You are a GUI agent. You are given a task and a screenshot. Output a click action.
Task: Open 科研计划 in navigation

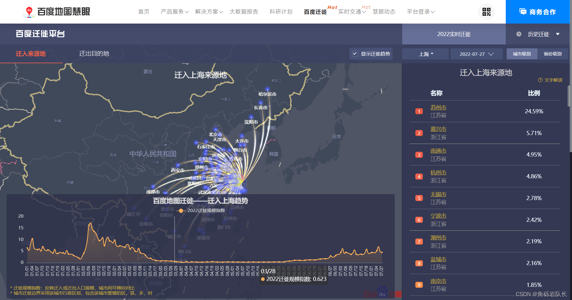281,12
